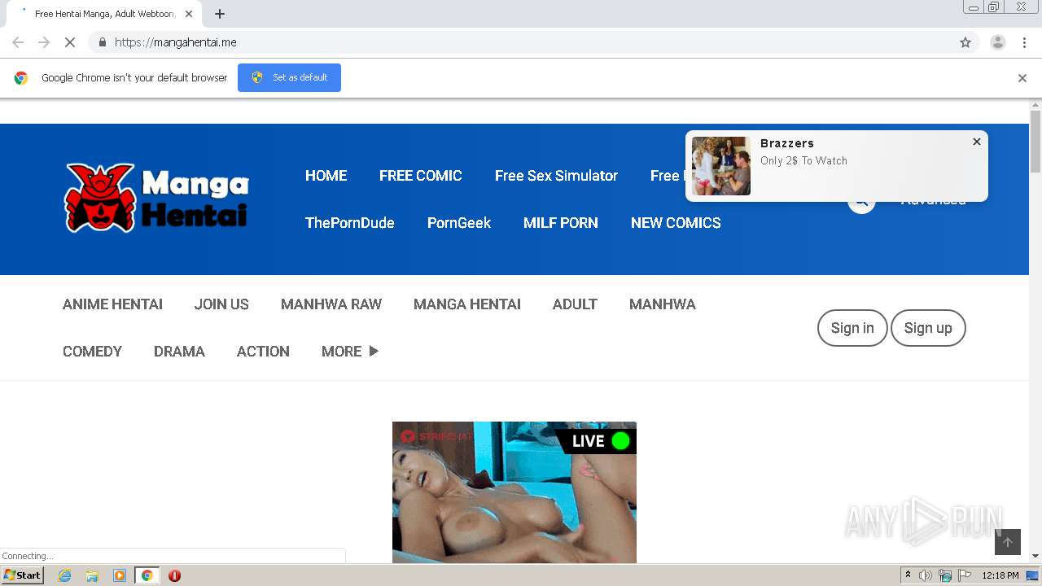
Task: Open the FREE COMIC menu item
Action: coord(421,176)
